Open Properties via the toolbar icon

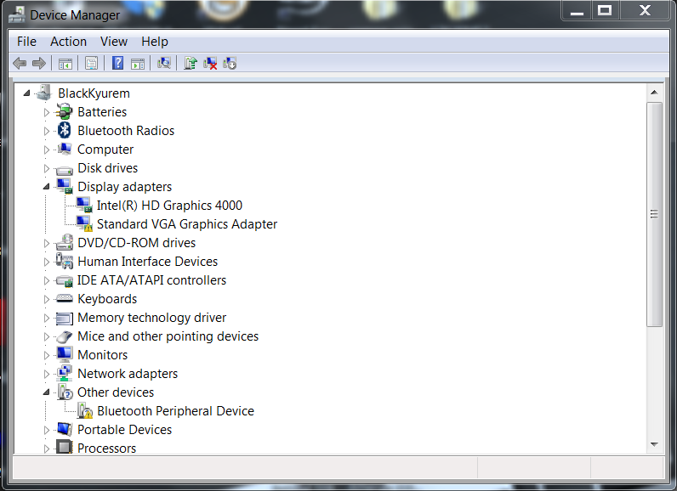point(92,64)
